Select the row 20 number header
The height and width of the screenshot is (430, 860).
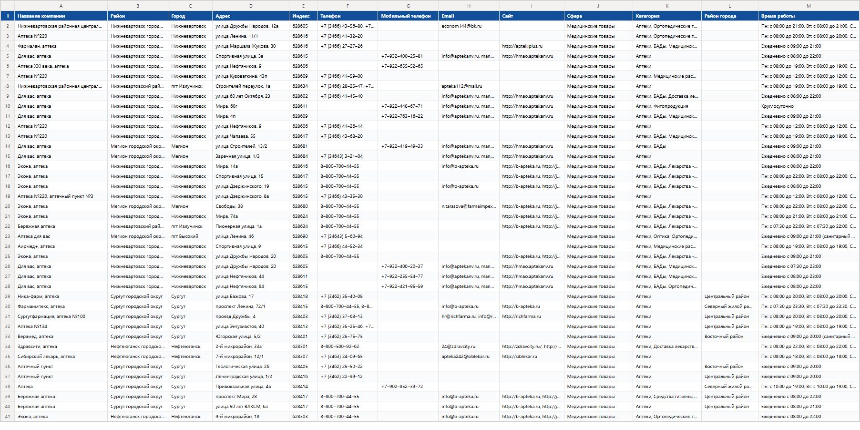[x=7, y=206]
